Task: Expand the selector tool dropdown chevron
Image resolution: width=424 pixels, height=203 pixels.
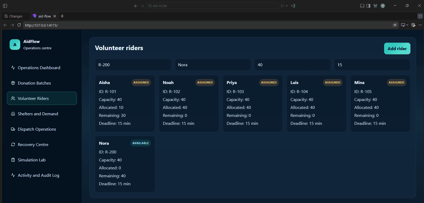Action: coord(407,25)
